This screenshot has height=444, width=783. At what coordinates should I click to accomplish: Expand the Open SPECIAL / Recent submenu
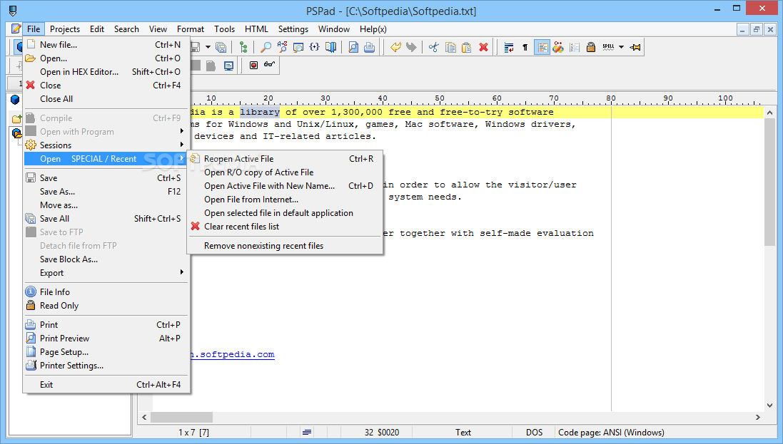tap(106, 159)
